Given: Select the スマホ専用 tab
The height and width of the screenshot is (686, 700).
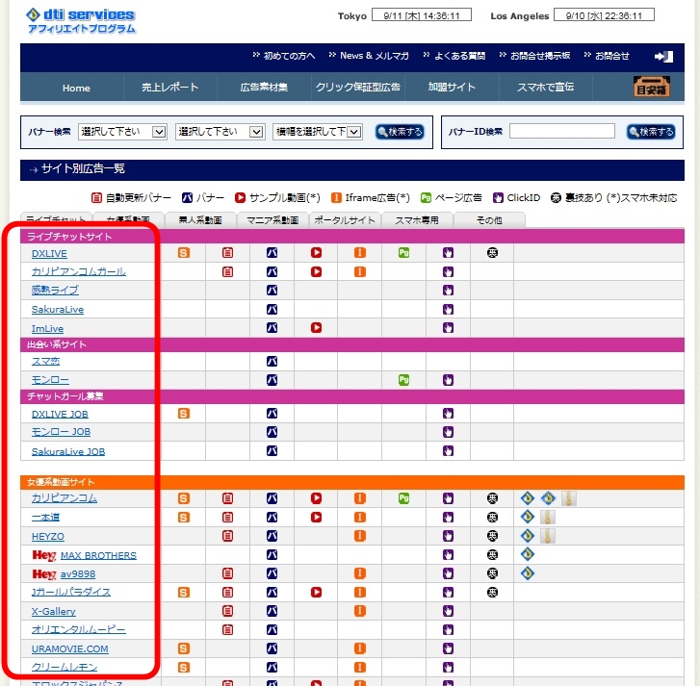Looking at the screenshot, I should pos(417,220).
